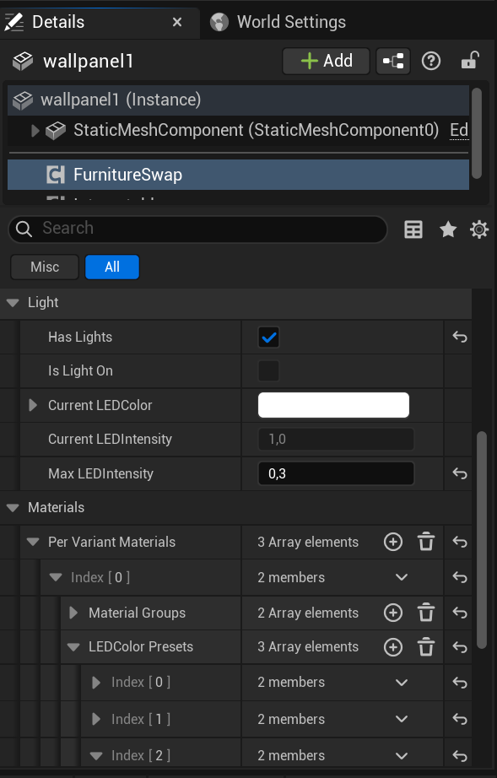
Task: Click the Add component button
Action: 327,61
